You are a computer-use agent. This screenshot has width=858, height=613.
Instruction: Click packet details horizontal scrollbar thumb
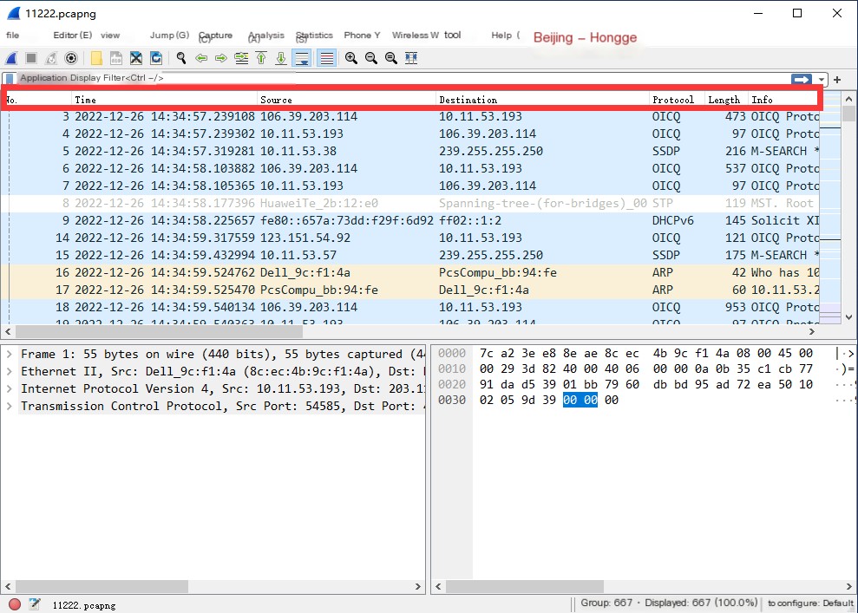[x=102, y=586]
